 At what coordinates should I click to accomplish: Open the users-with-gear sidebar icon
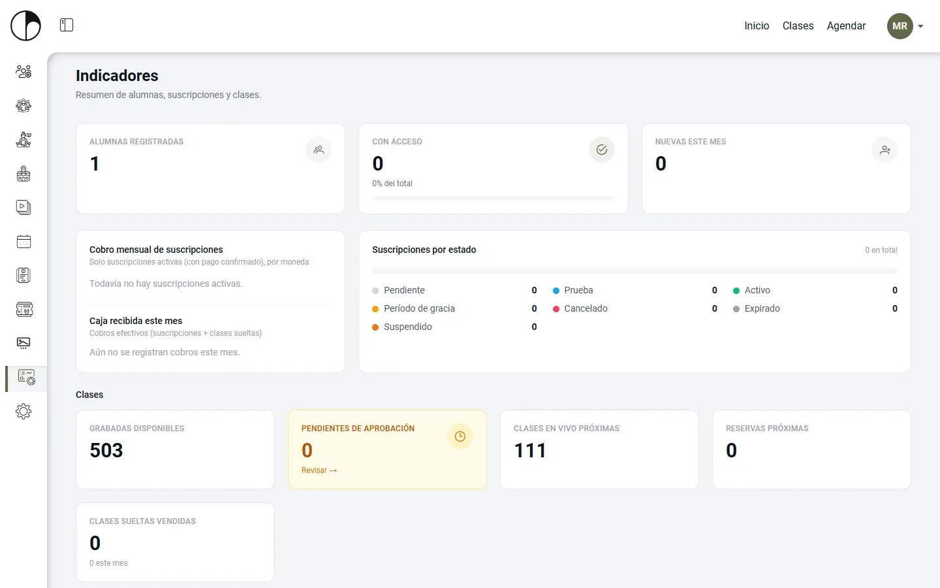[23, 72]
